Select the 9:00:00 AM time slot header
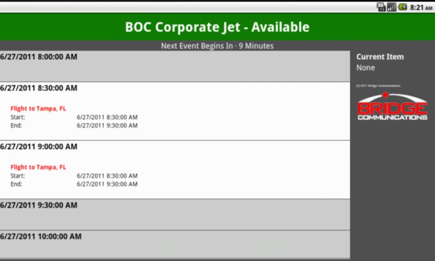Screen dimensions: 435x261 point(39,146)
